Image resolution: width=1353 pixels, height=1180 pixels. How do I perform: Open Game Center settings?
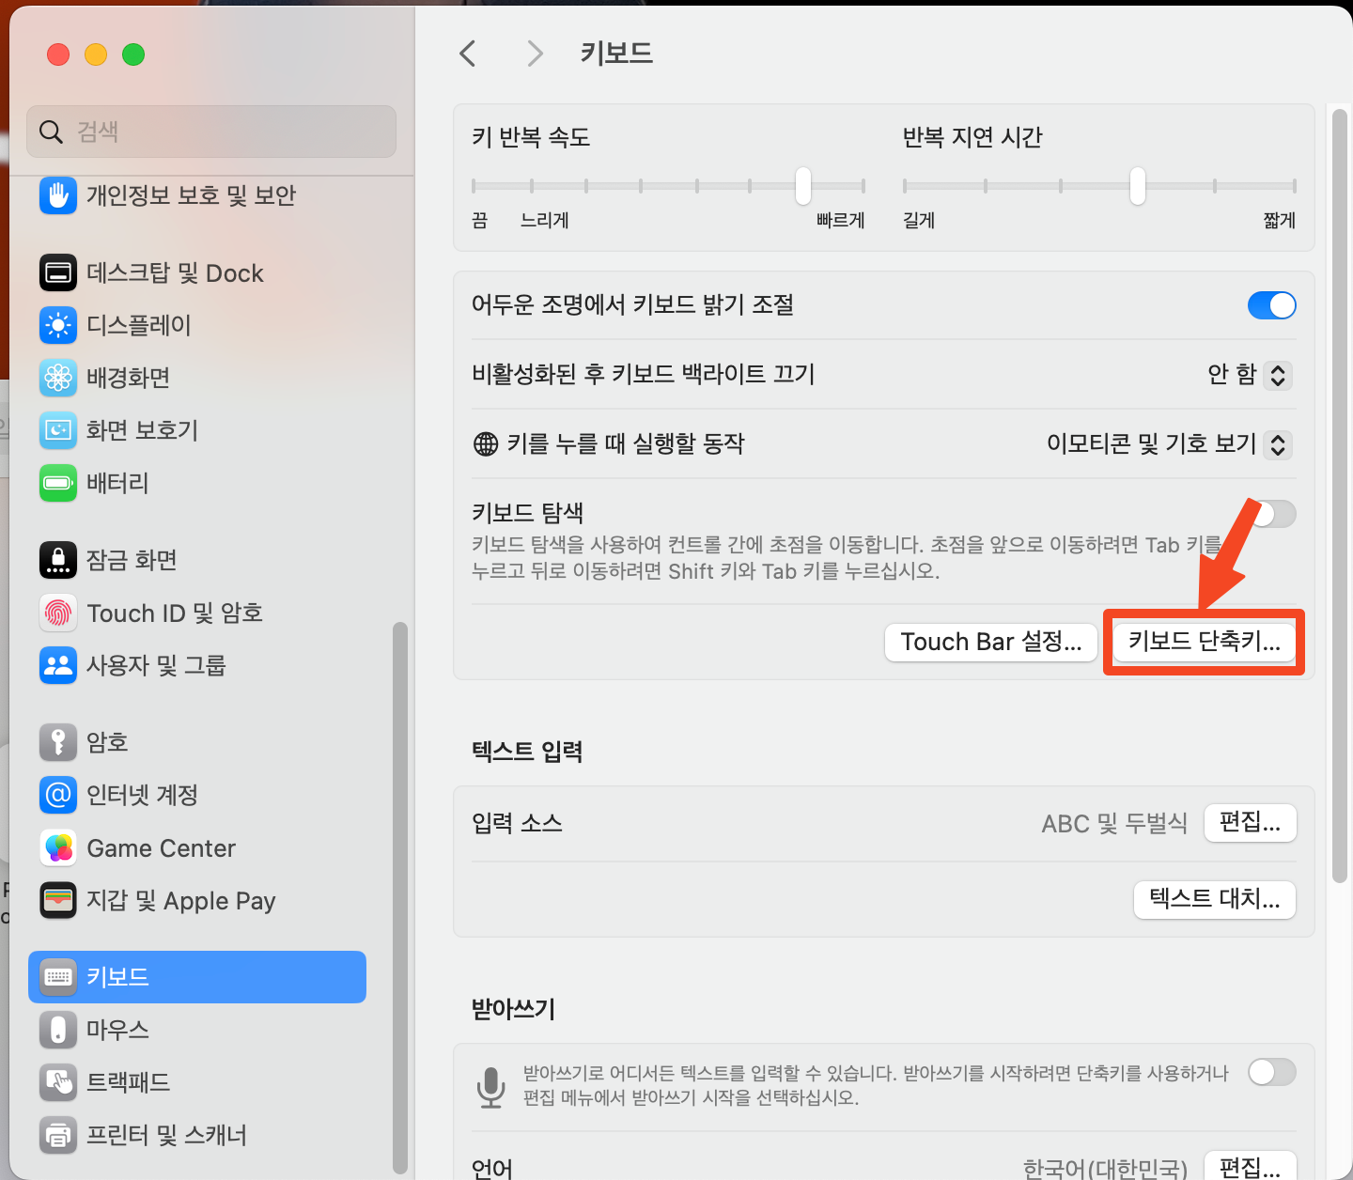click(x=160, y=847)
